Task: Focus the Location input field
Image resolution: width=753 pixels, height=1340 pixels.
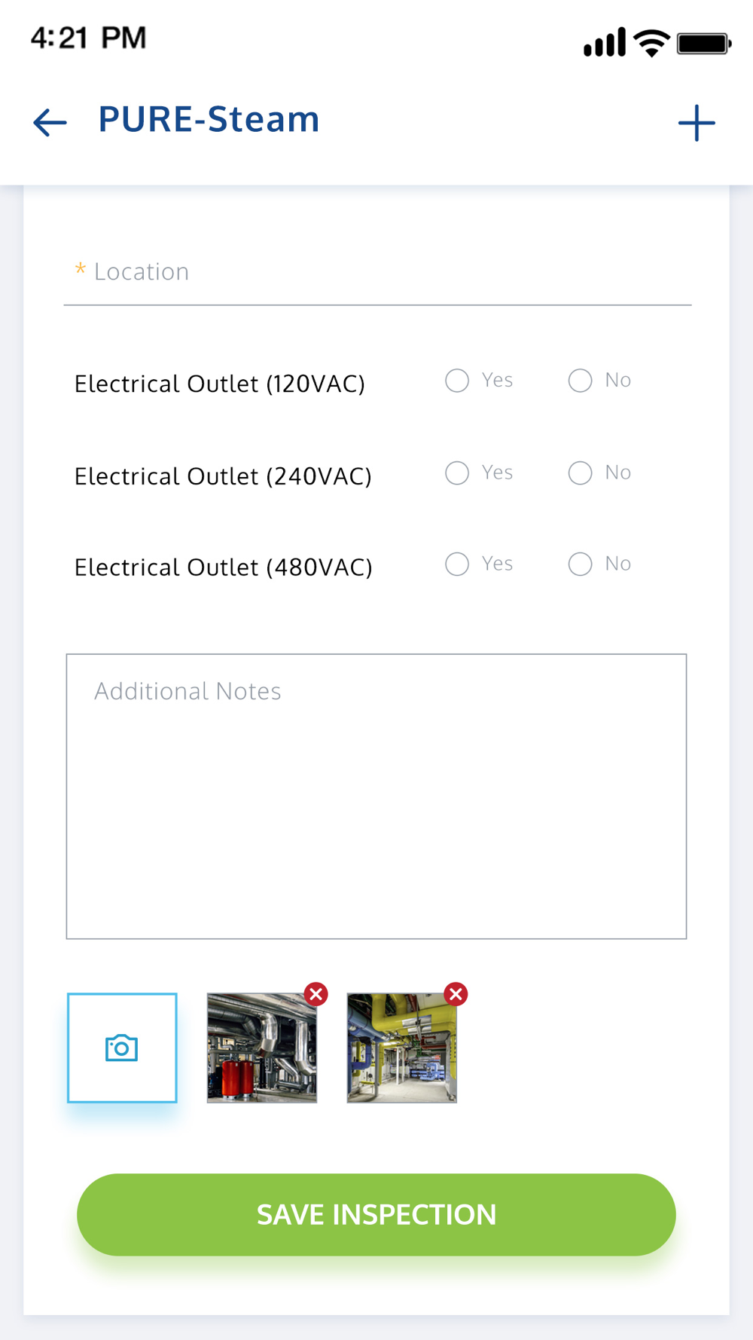Action: tap(376, 272)
